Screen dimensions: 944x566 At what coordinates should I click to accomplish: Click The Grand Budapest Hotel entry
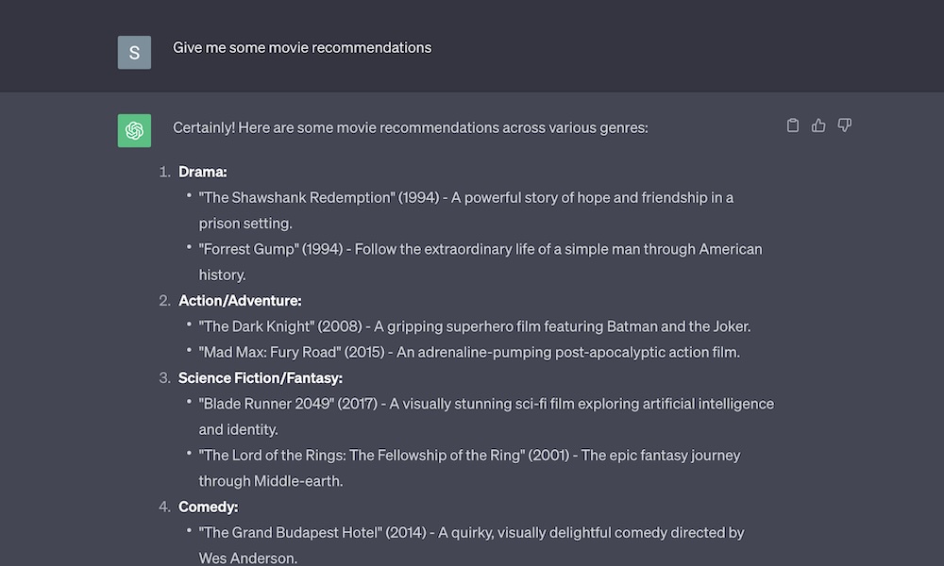coord(471,545)
